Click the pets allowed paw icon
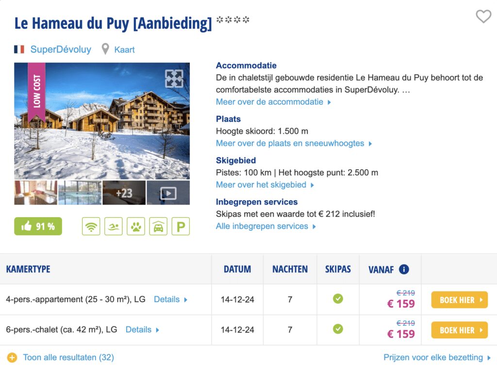 (136, 226)
